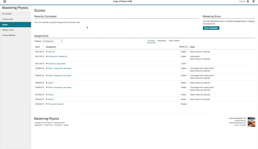258x149 pixels.
Task: Open the Tarea 26 assignment link
Action: [x=51, y=52]
